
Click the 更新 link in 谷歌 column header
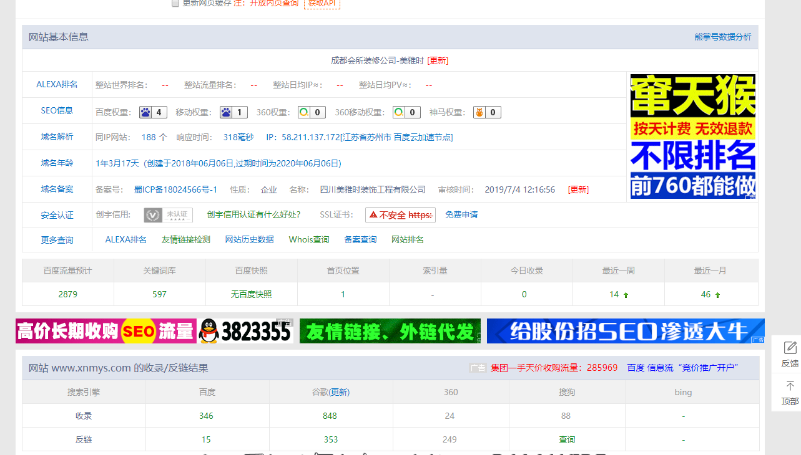tap(340, 392)
